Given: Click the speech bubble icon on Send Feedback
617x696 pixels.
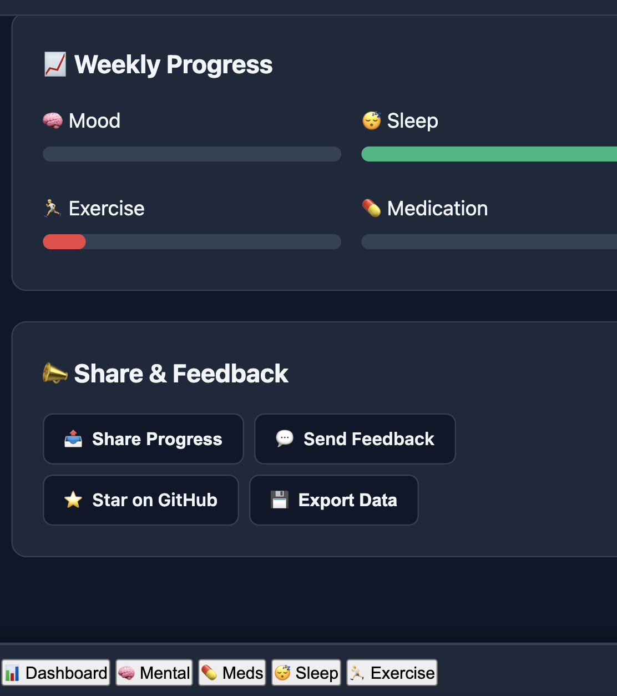Looking at the screenshot, I should click(x=284, y=438).
